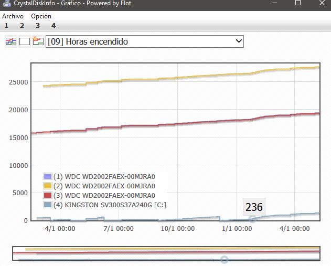Click legend label (3) WDC WD2002FAEX-00MJRA0

click(x=104, y=195)
